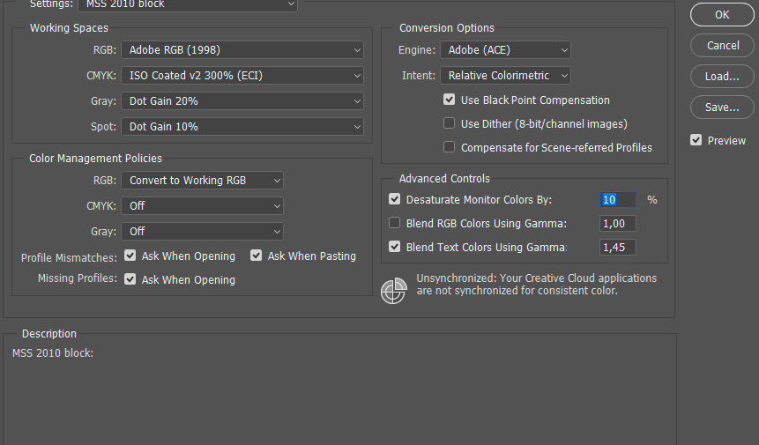Click the Load... button
This screenshot has width=759, height=445.
pyautogui.click(x=722, y=77)
